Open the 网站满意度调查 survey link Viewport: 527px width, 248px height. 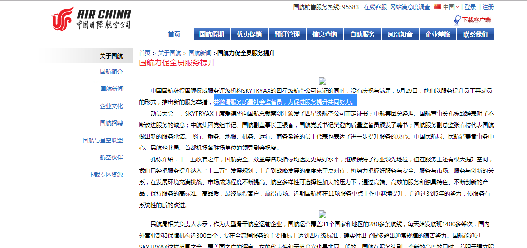point(410,7)
